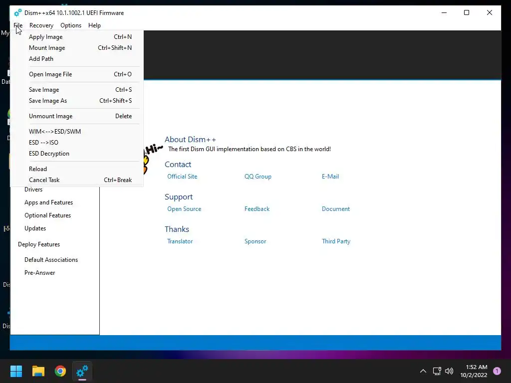Choose Save Image As option
Screen dimensions: 511x383
coord(77,101)
